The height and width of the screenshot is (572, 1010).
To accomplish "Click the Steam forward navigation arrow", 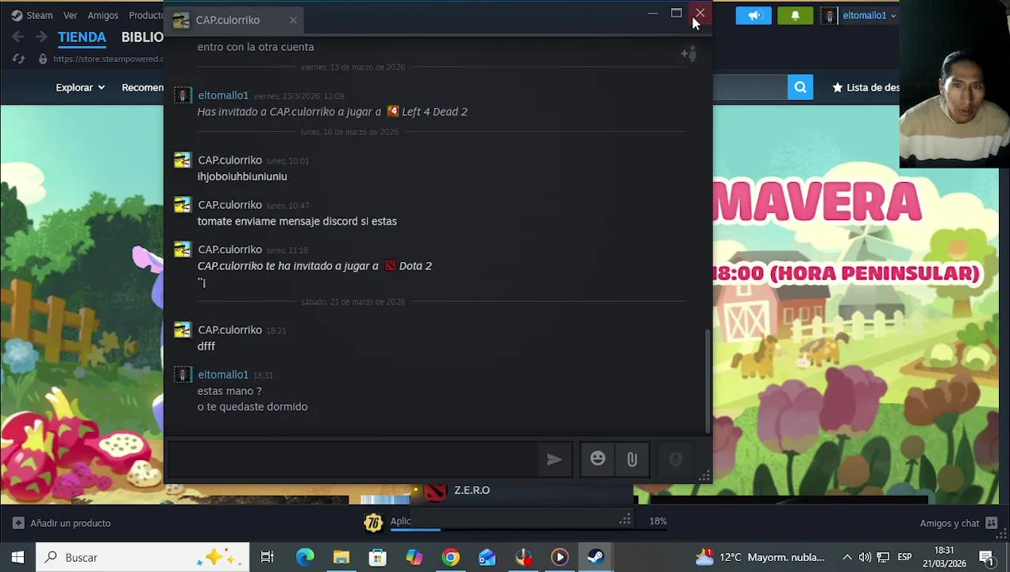I will 41,37.
